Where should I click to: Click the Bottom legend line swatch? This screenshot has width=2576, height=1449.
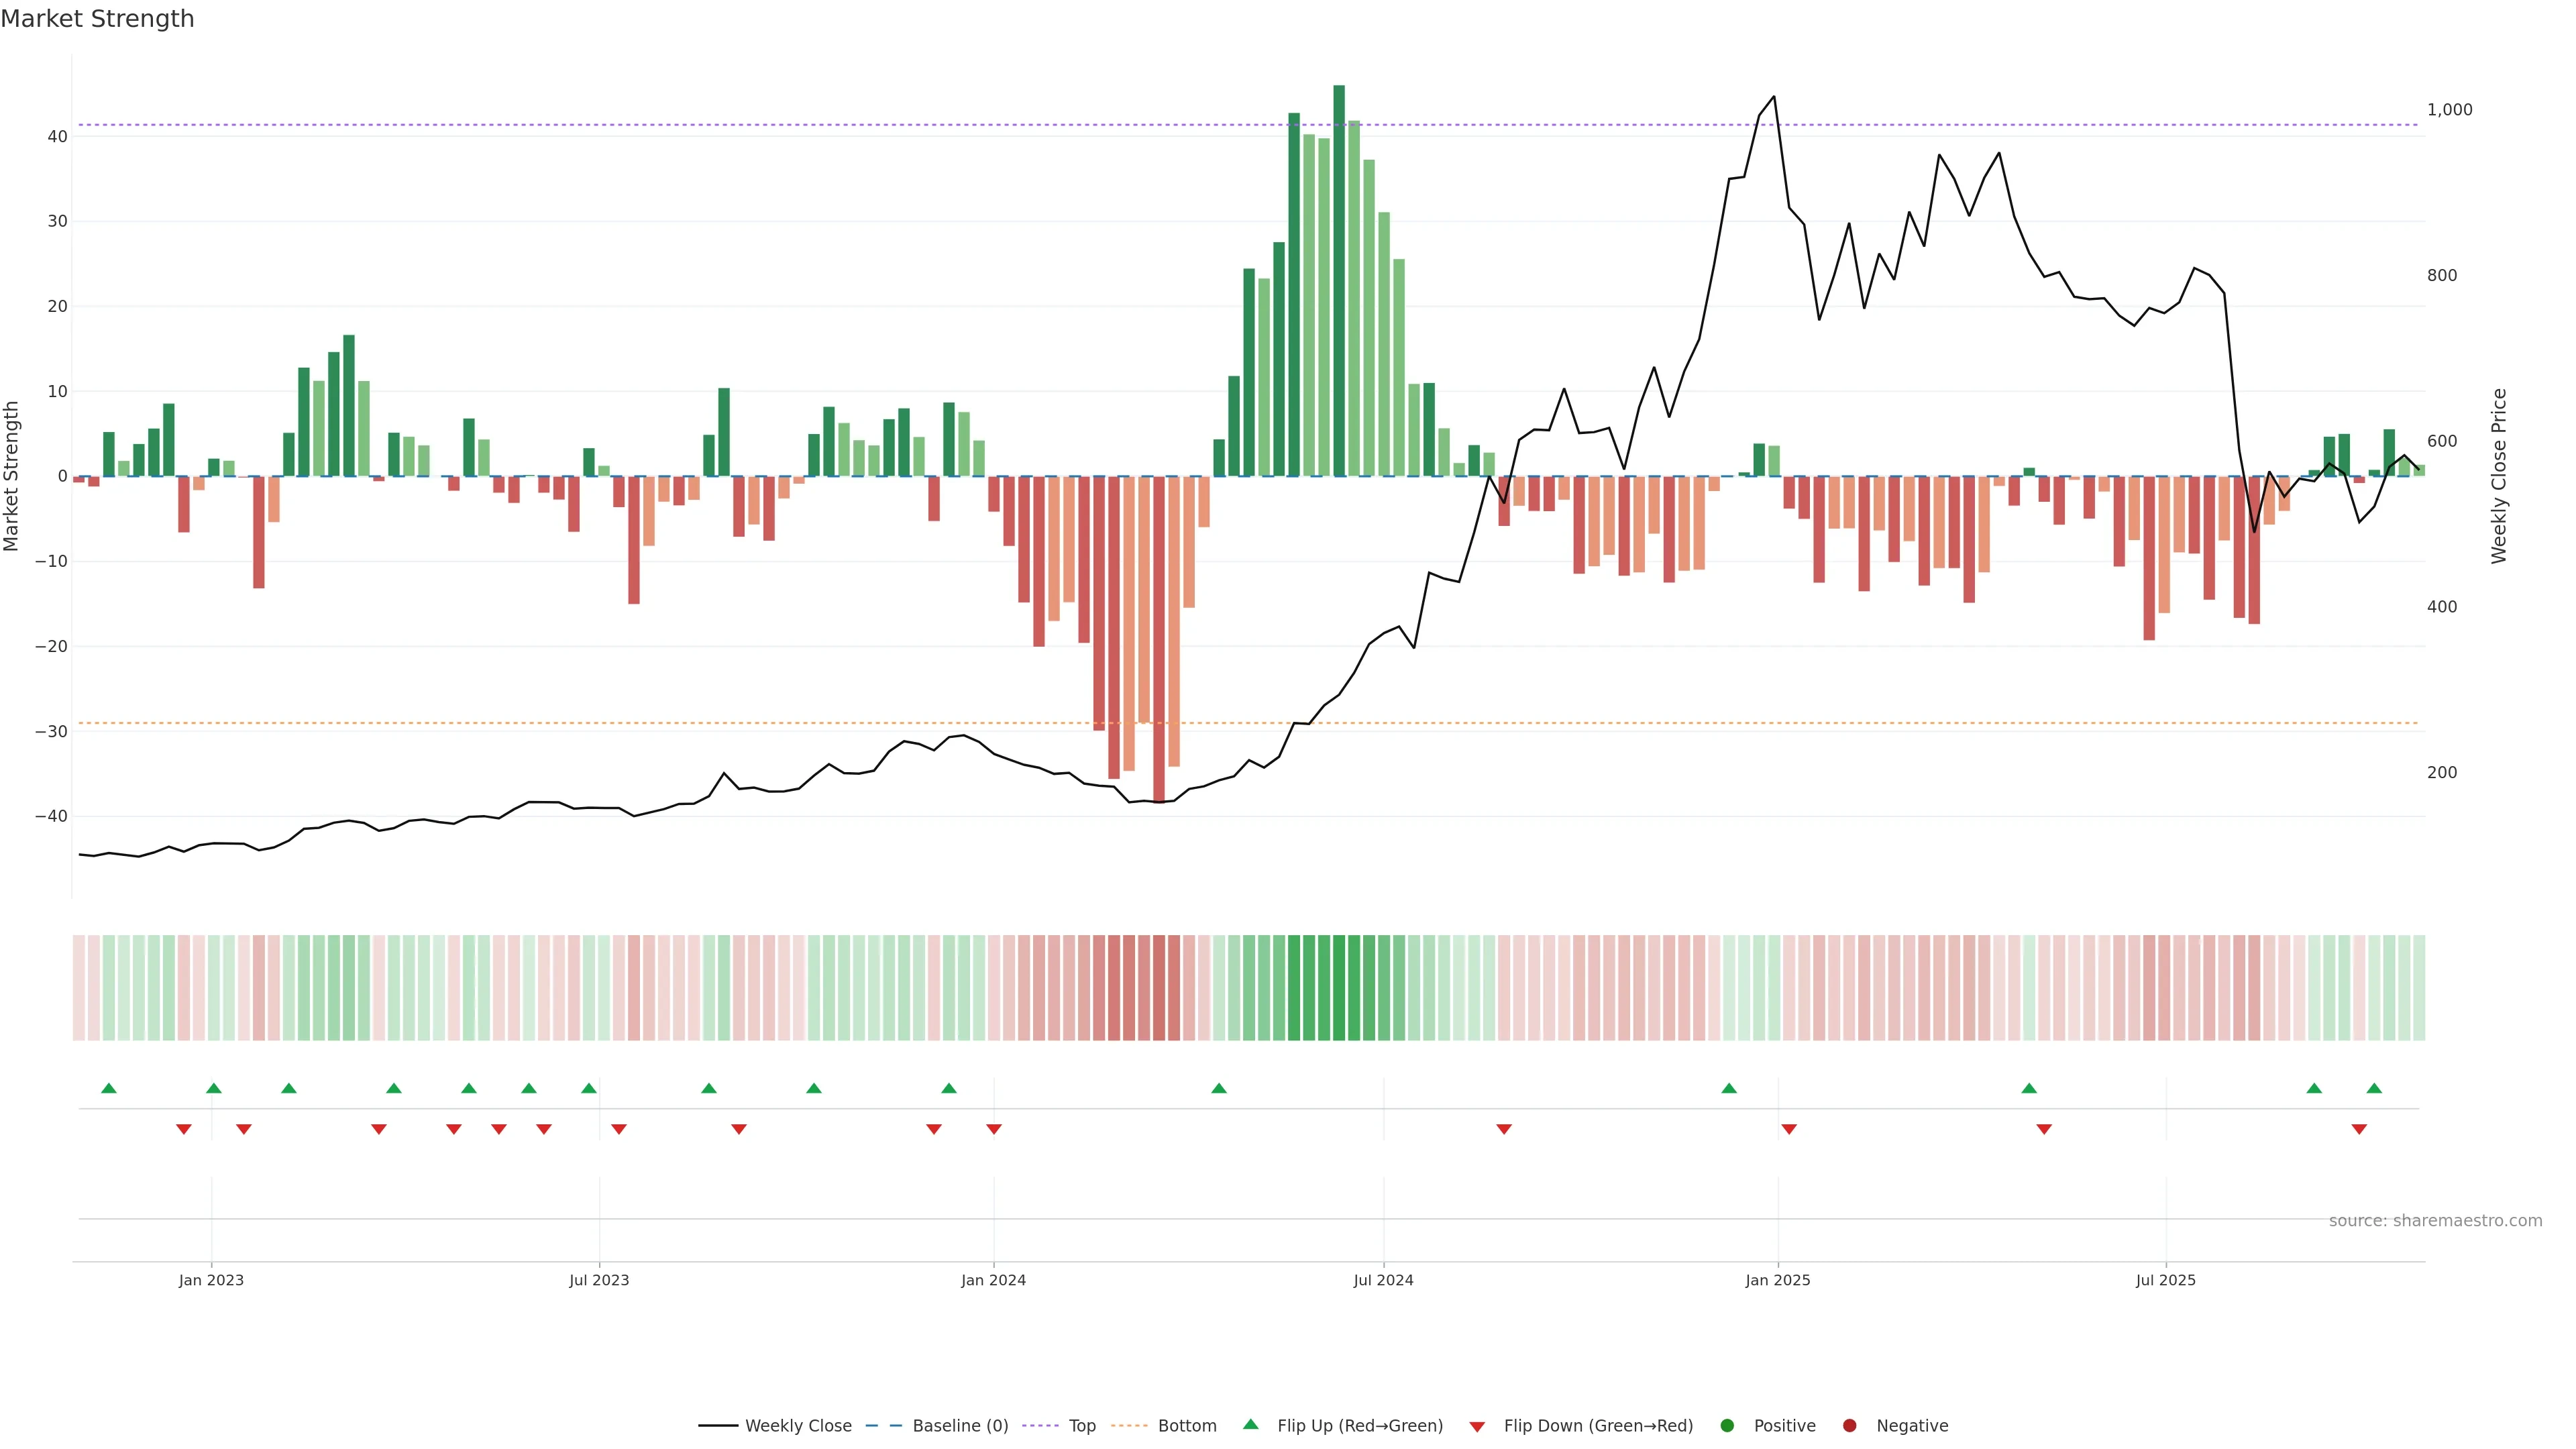[1129, 1425]
